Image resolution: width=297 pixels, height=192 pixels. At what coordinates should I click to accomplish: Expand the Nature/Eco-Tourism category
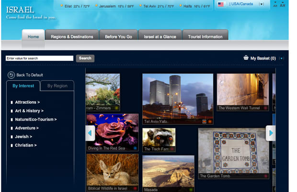coord(36,120)
